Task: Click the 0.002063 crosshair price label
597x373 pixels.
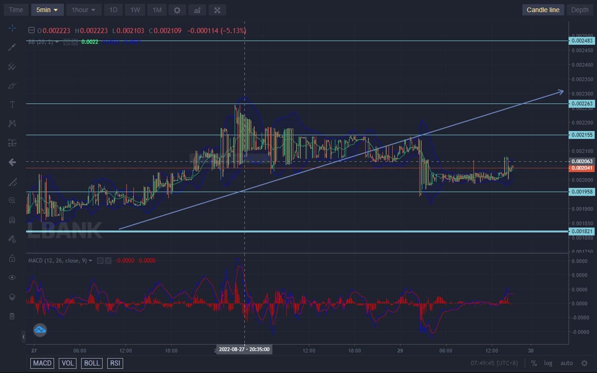Action: [582, 161]
